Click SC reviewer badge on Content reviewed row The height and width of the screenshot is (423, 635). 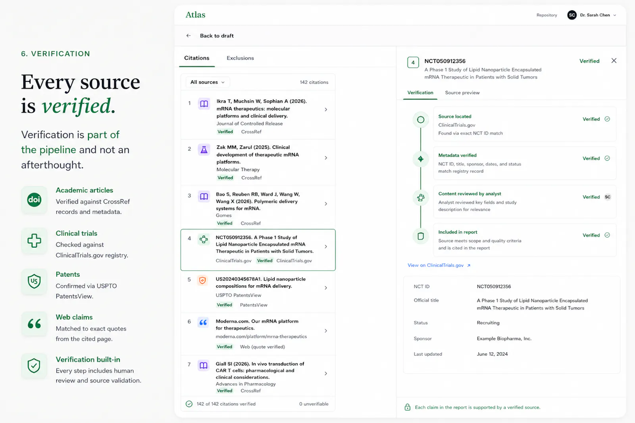tap(607, 197)
